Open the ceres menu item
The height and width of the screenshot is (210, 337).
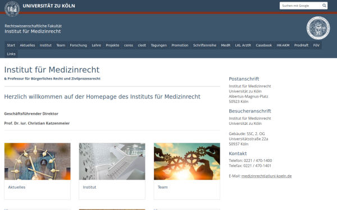pyautogui.click(x=129, y=45)
